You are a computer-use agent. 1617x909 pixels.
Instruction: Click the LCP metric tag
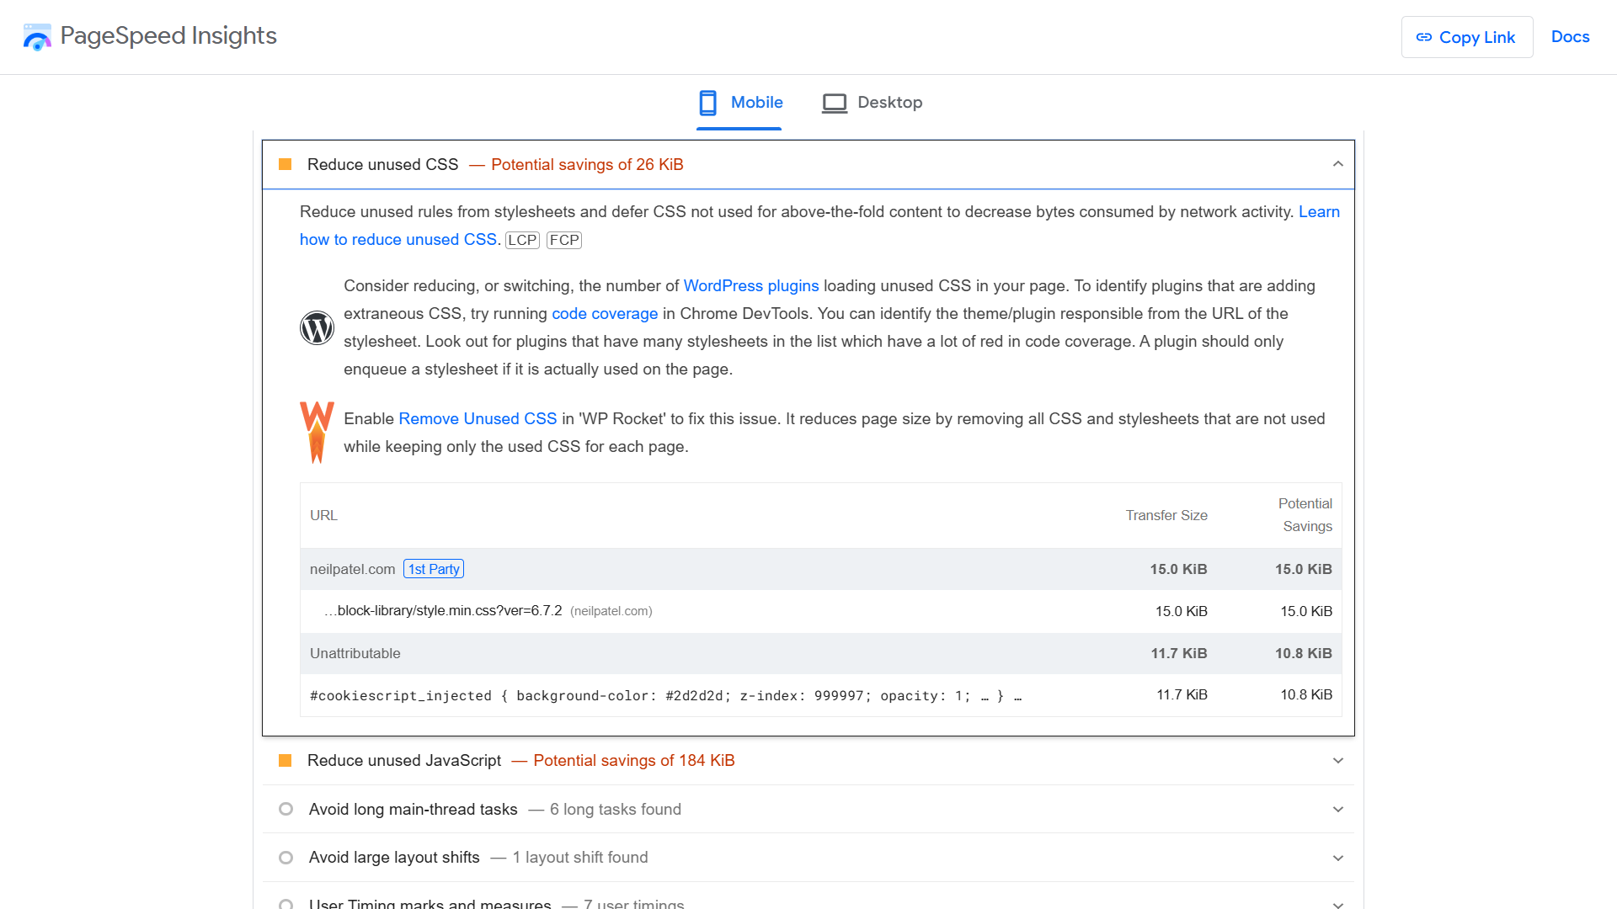point(522,240)
